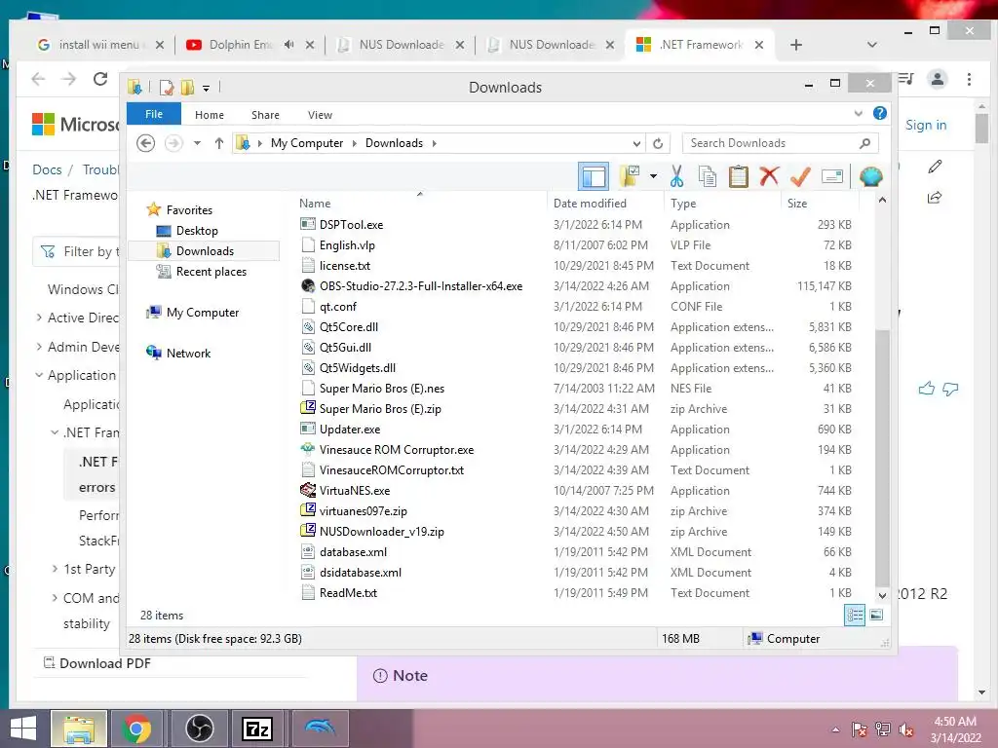Select the VirtuaNES.exe file

point(355,491)
